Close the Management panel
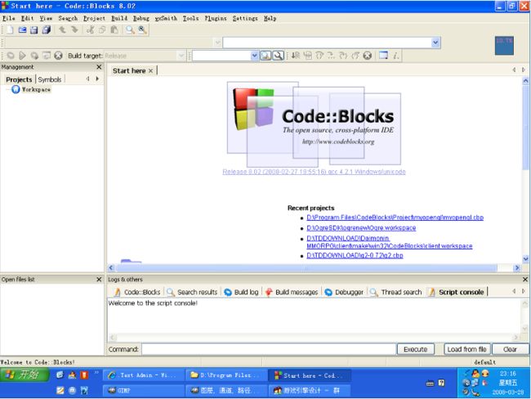 coord(99,67)
